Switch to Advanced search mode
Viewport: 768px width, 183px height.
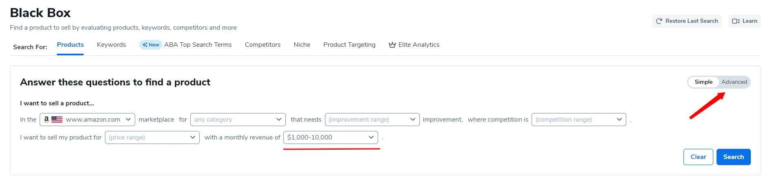coord(734,82)
